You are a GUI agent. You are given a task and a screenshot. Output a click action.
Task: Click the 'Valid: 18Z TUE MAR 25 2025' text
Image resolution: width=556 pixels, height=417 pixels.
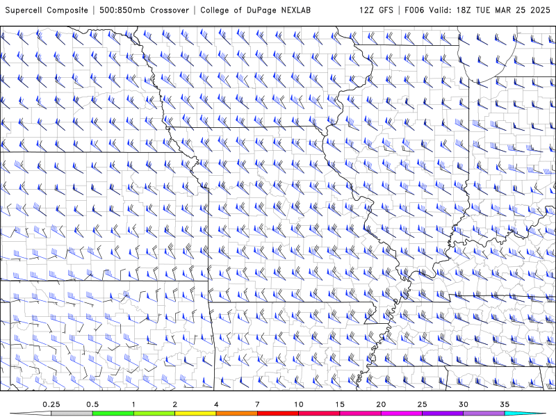(x=490, y=10)
